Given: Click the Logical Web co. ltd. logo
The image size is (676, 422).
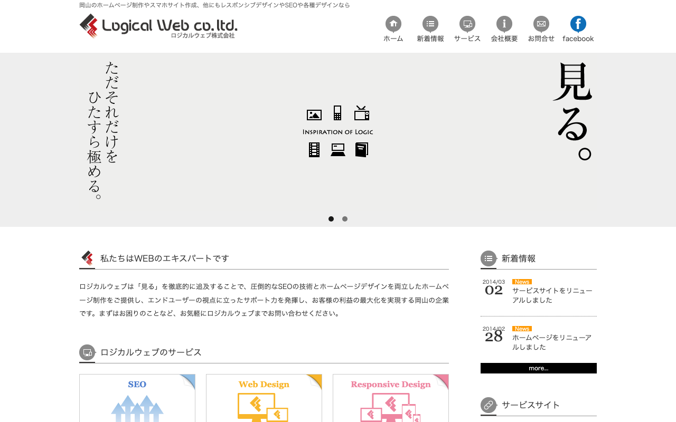Looking at the screenshot, I should (158, 26).
